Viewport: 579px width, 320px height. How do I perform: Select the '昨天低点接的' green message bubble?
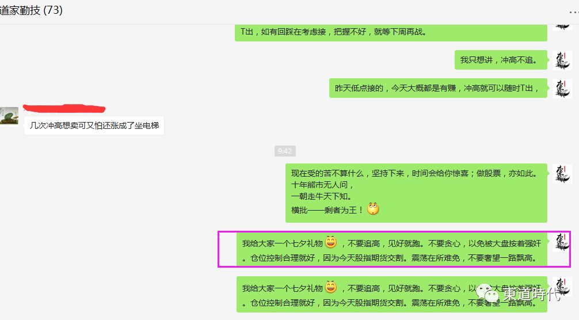click(438, 88)
